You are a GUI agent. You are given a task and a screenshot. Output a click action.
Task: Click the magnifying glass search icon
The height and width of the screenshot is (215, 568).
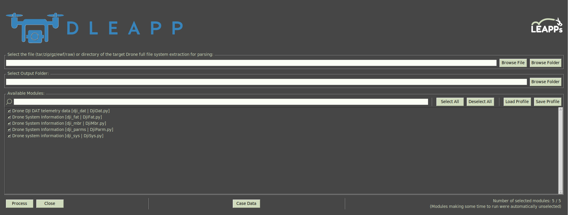tap(9, 102)
